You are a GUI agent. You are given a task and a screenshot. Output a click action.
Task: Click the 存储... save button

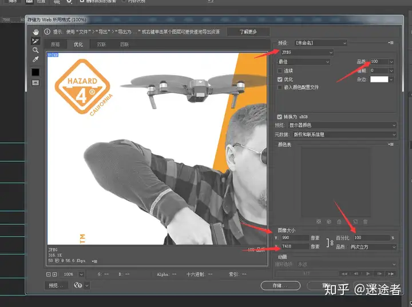click(x=280, y=285)
